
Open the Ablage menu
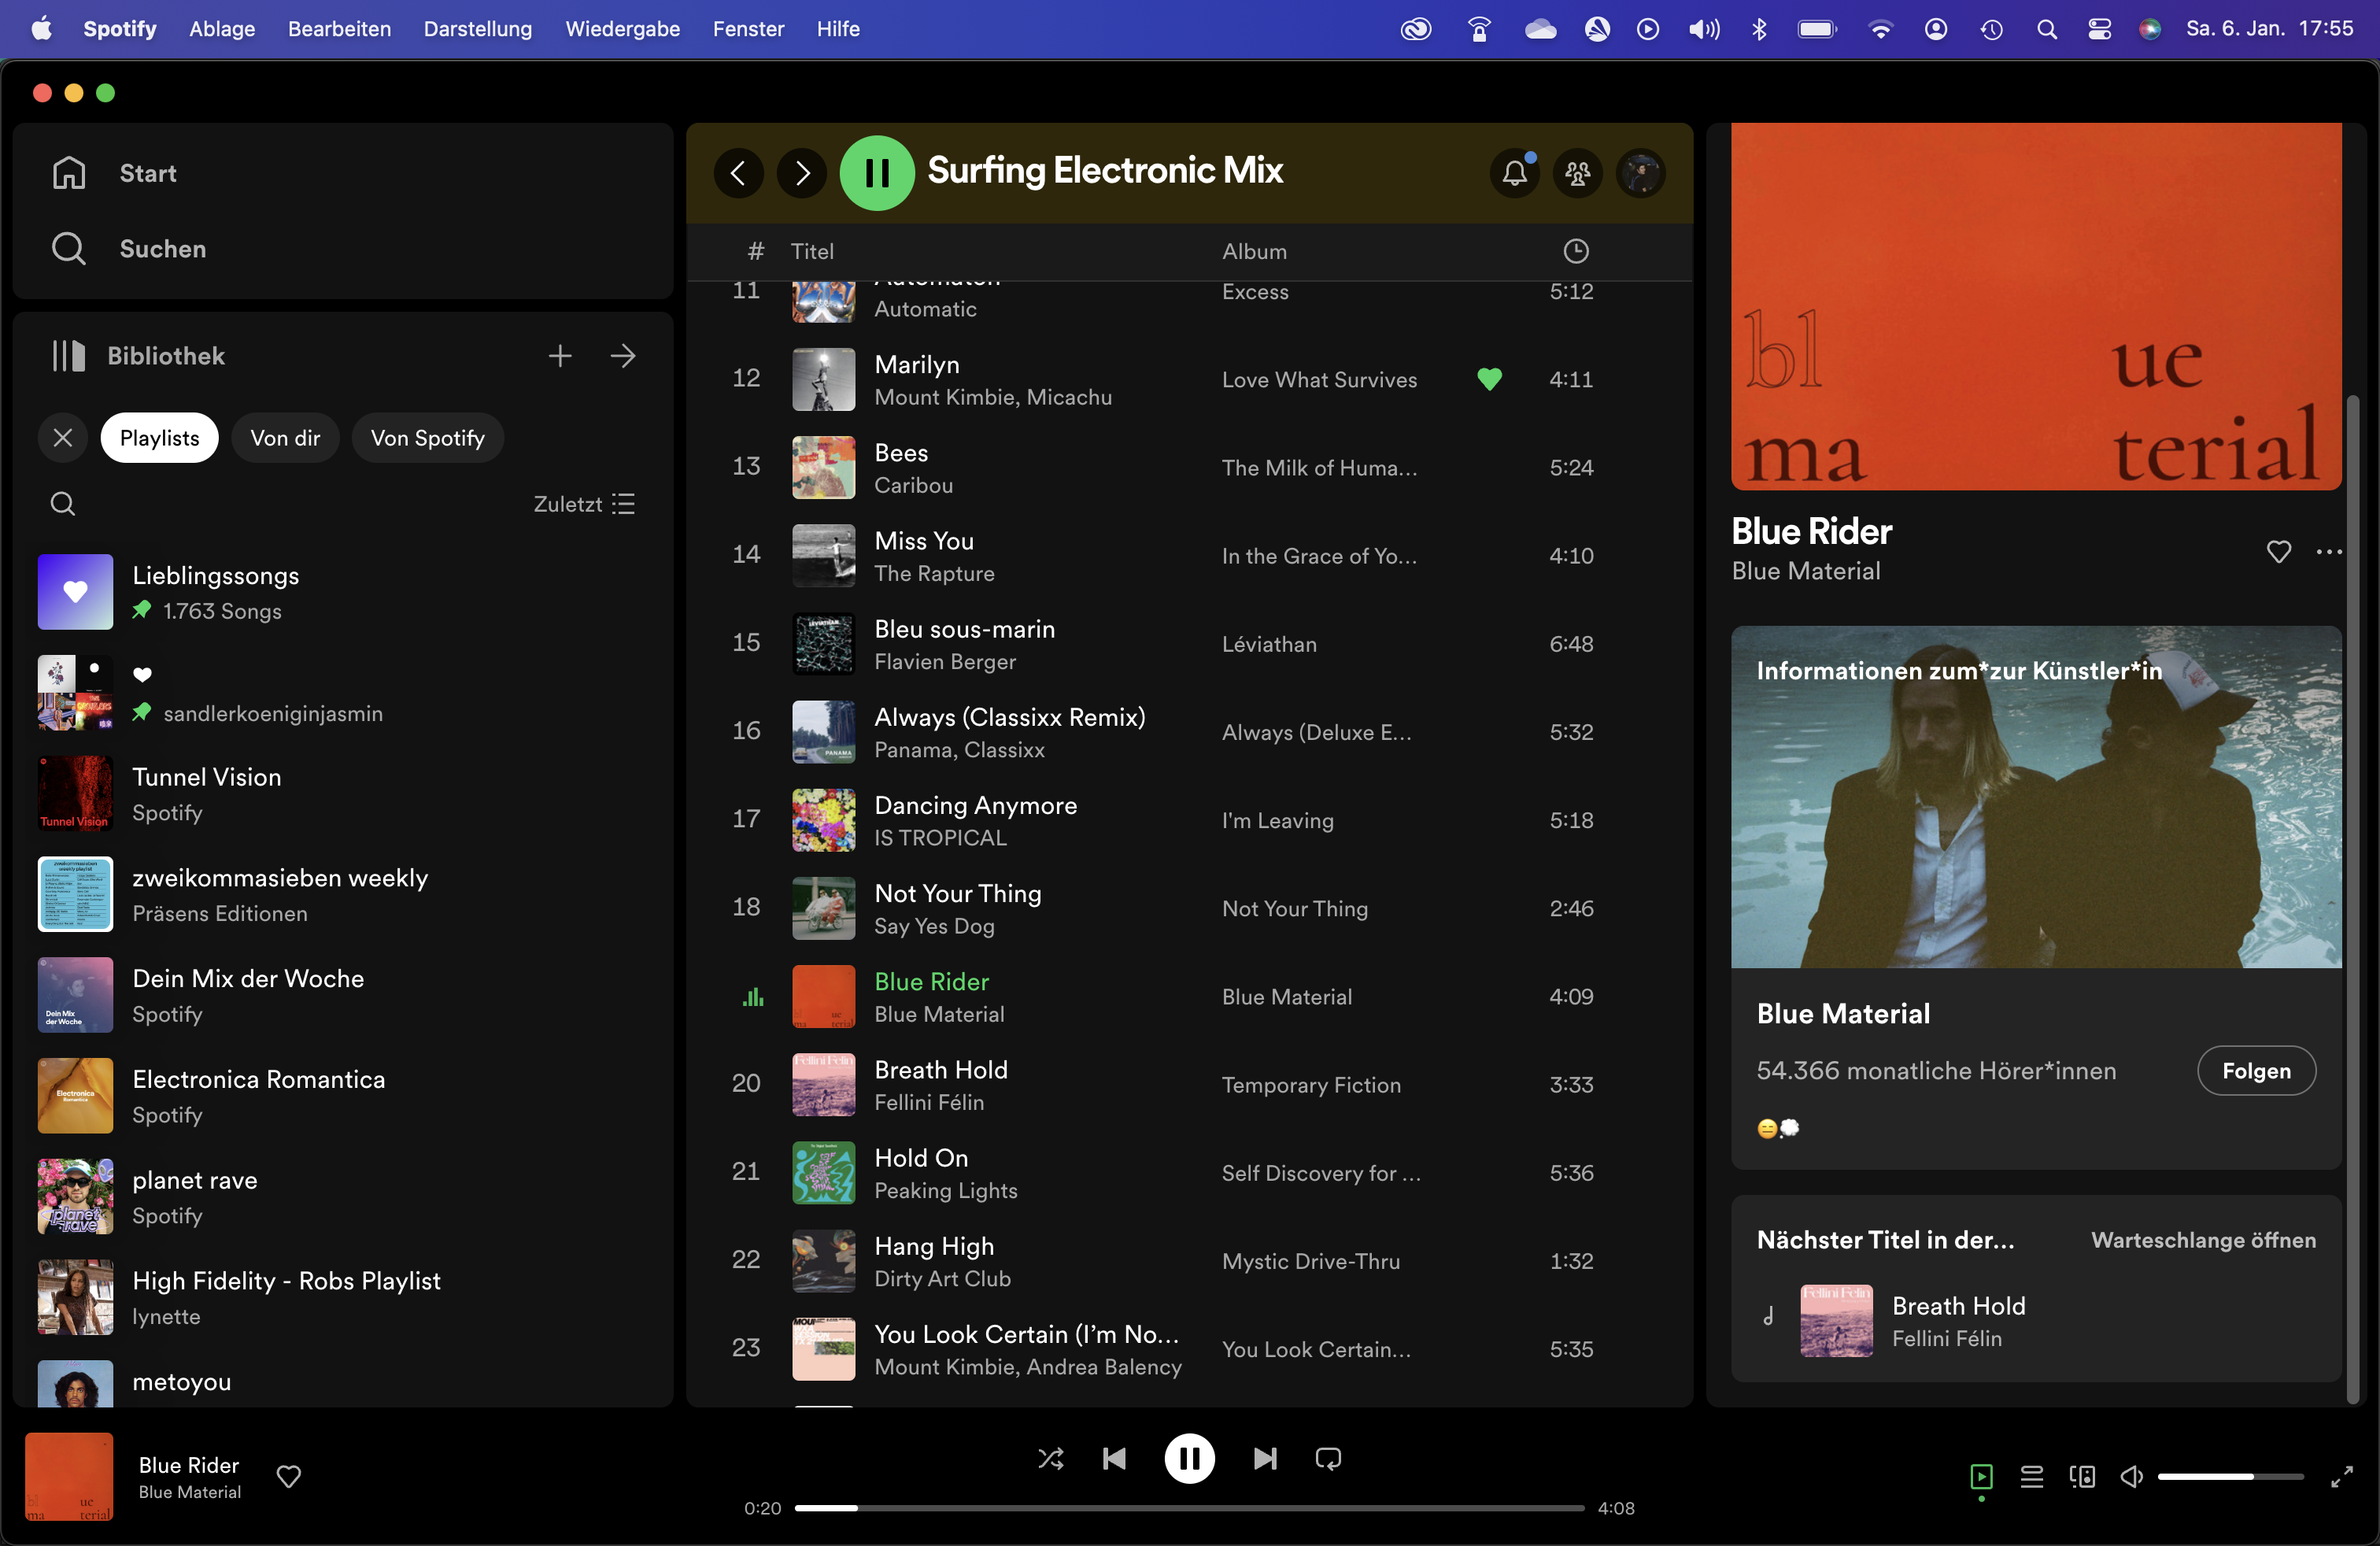[x=222, y=29]
